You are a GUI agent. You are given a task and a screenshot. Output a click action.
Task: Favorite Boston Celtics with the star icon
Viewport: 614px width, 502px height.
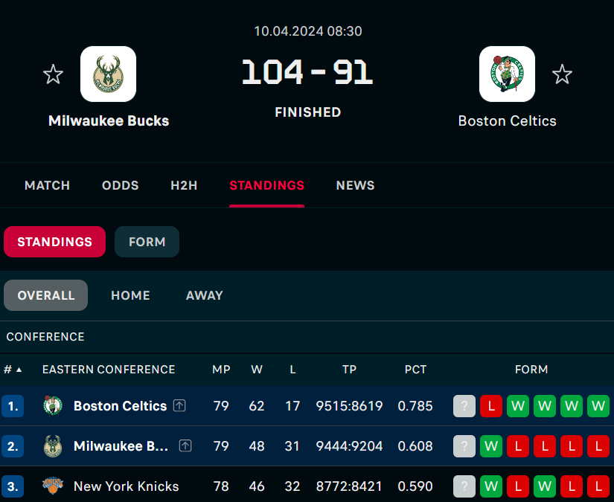[562, 74]
